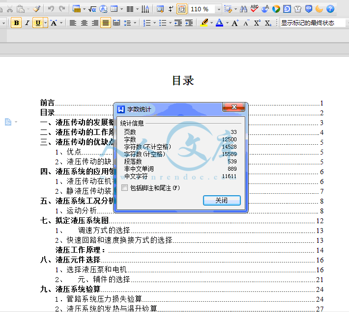Click the blue question mark help icon
Viewport: 349px width, 312px height.
pos(330,9)
